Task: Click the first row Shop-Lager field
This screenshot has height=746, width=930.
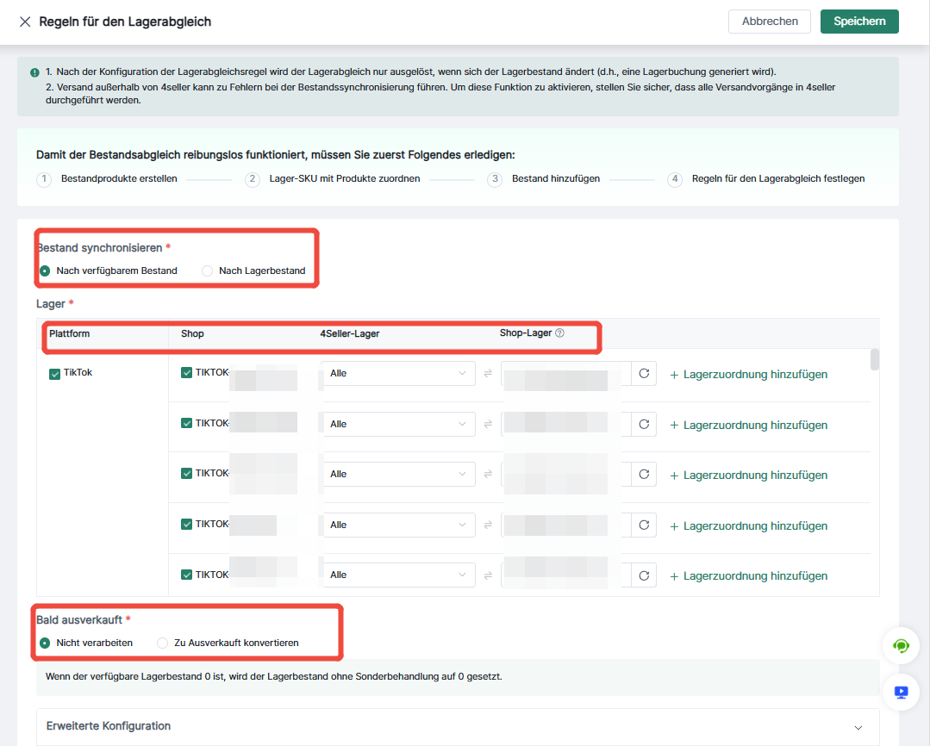Action: (x=566, y=374)
